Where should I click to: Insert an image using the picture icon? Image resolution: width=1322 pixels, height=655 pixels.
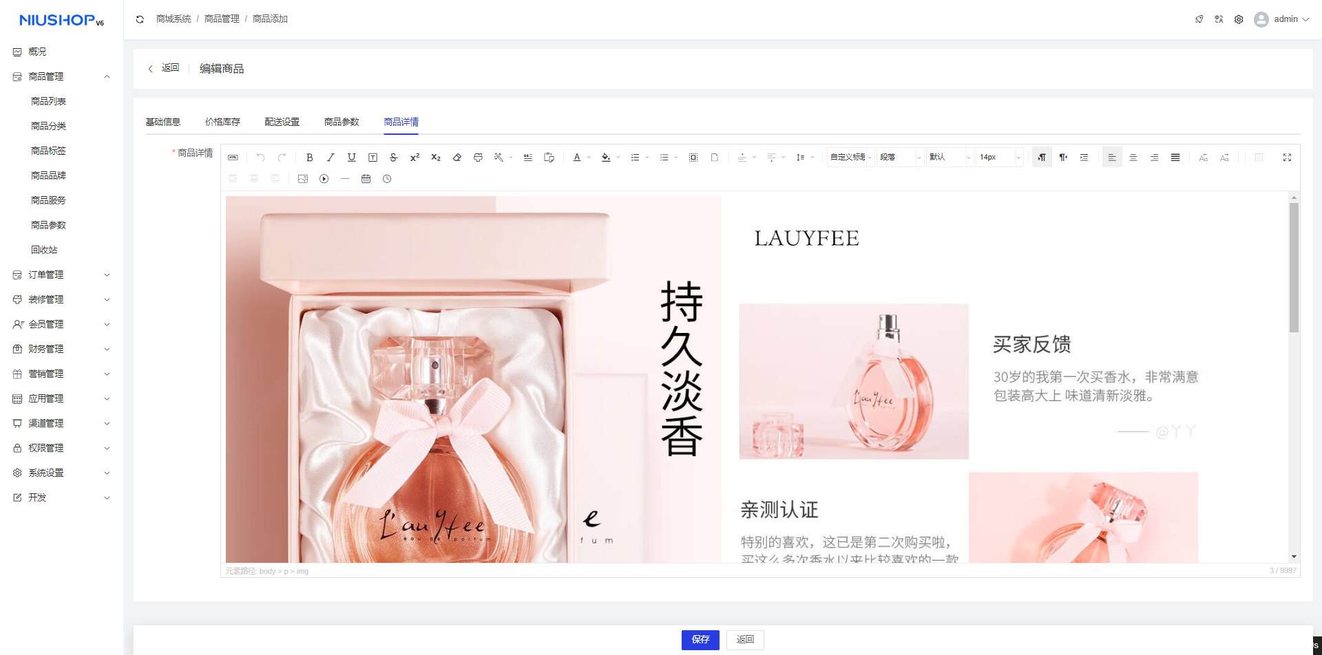click(302, 179)
